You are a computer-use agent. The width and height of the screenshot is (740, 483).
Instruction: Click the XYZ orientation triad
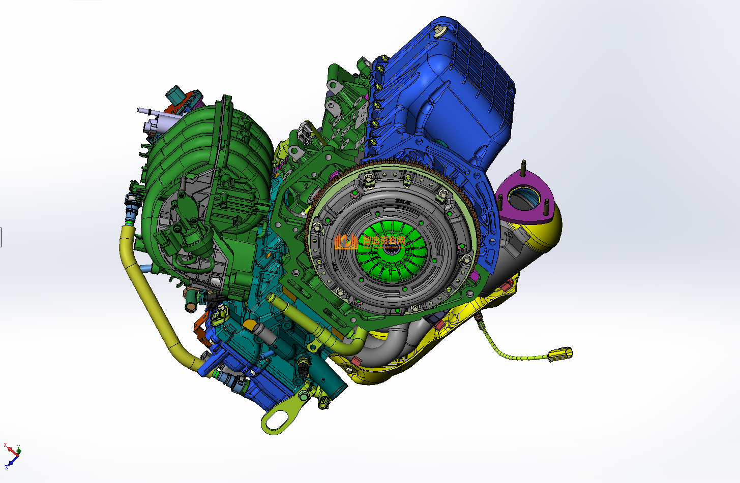pos(12,455)
